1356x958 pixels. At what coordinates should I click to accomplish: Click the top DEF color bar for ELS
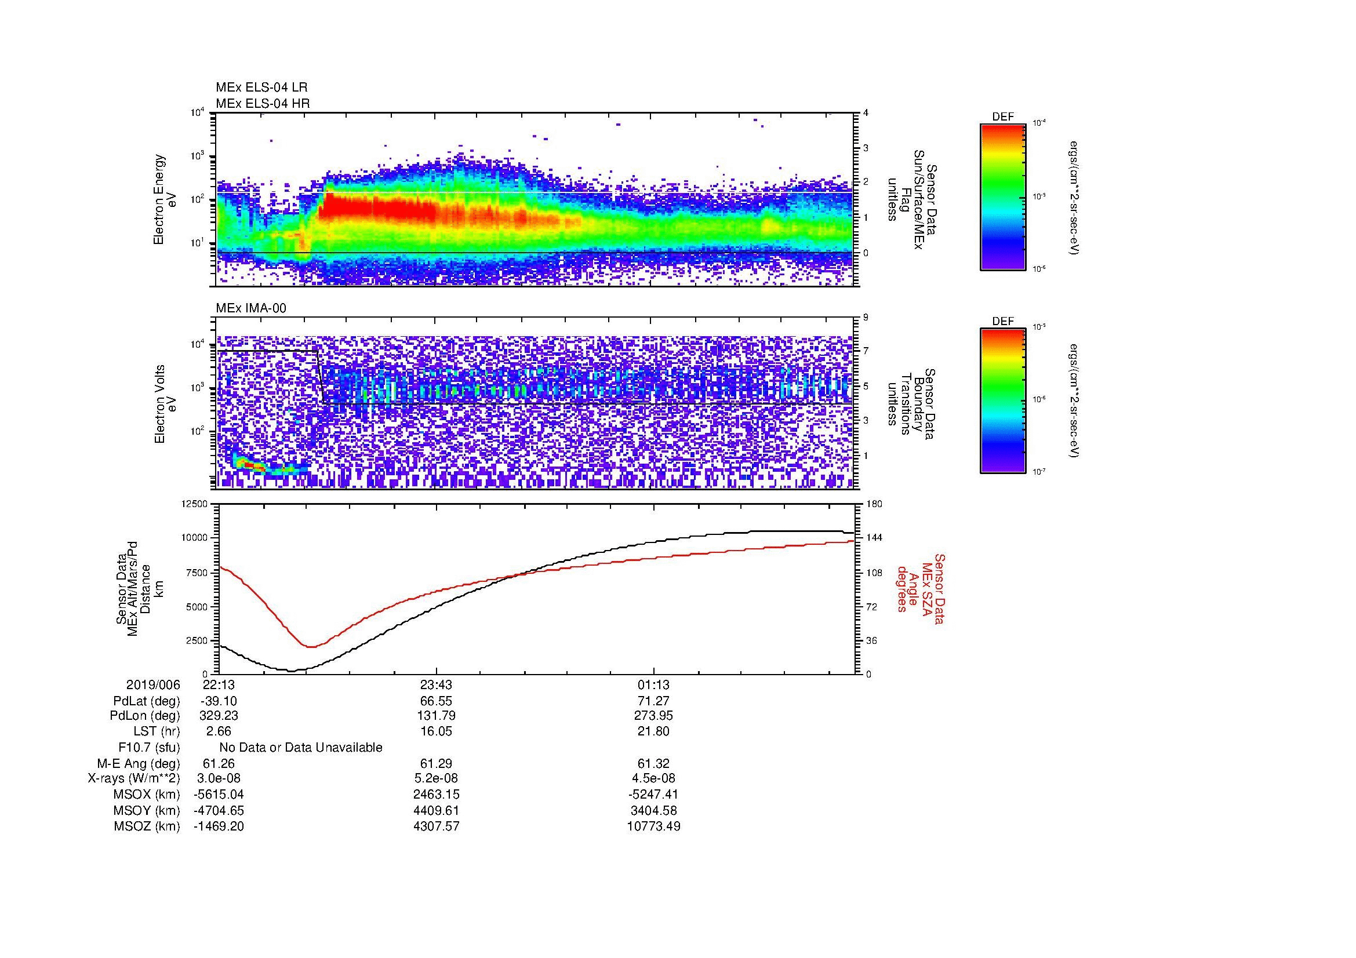coord(1003,197)
